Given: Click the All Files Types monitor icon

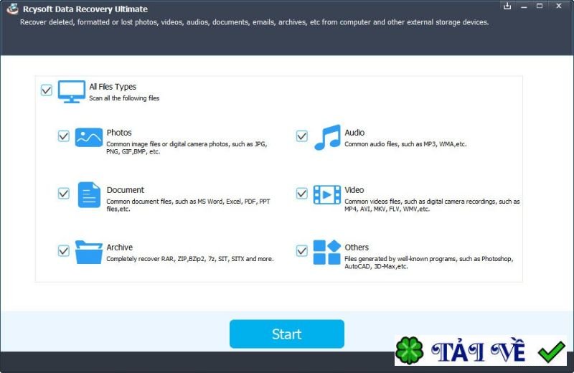Looking at the screenshot, I should point(71,92).
